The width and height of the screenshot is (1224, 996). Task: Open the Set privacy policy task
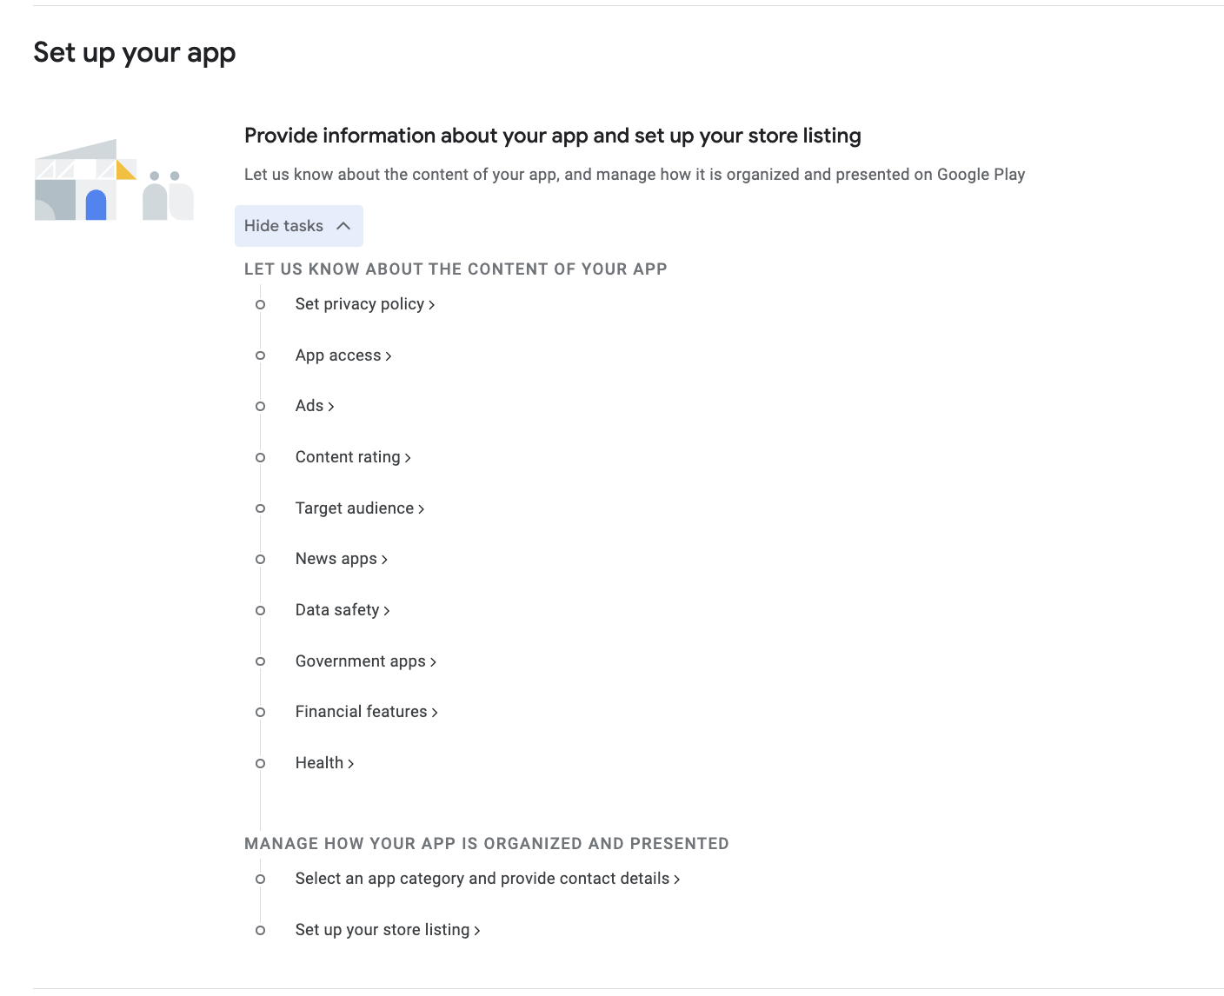tap(360, 304)
